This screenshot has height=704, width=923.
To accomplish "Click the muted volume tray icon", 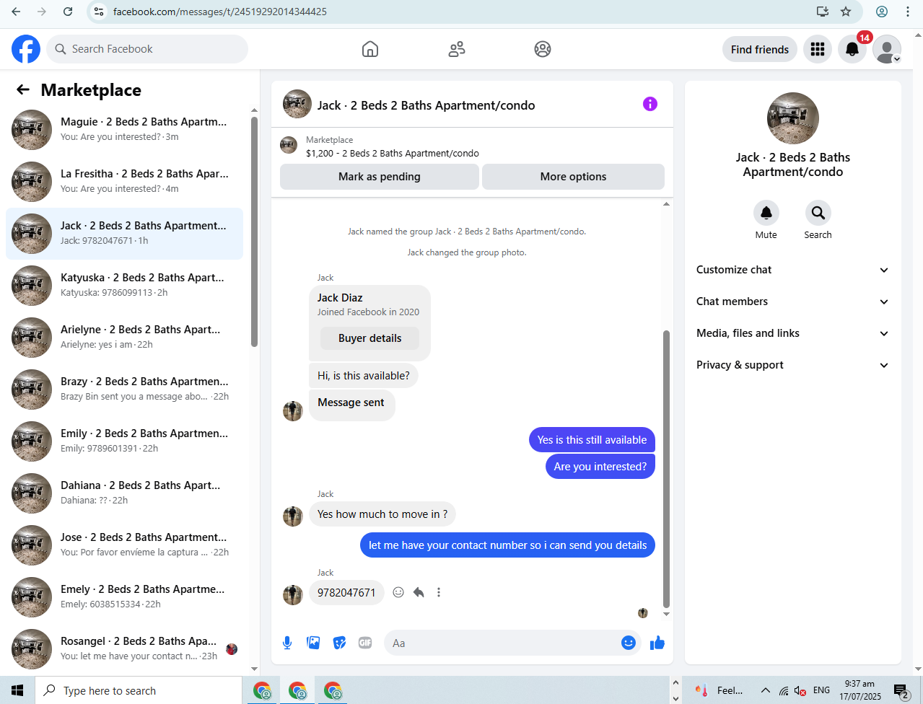I will 800,690.
